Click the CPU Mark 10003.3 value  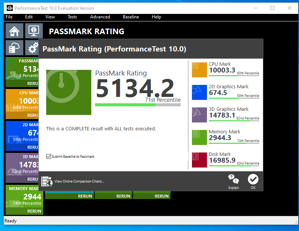click(222, 70)
